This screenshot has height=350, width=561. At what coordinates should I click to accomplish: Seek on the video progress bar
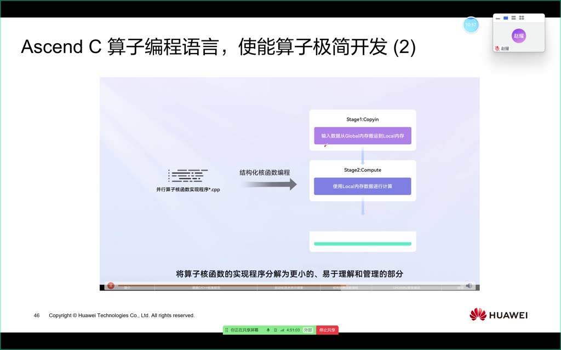[x=290, y=285]
